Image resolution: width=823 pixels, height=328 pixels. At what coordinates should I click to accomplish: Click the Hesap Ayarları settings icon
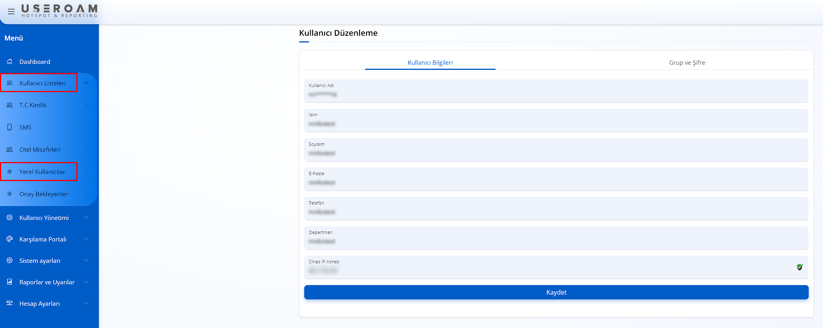(x=10, y=303)
